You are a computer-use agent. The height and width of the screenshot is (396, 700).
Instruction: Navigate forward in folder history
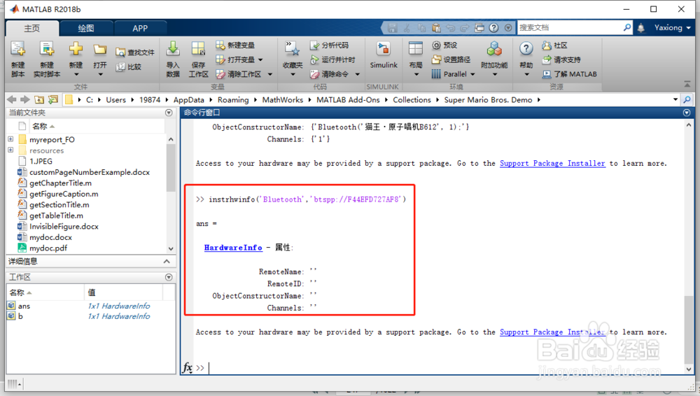click(x=25, y=99)
